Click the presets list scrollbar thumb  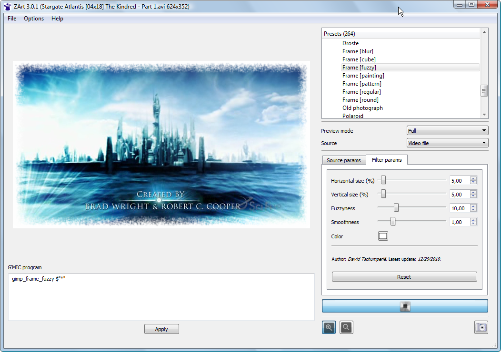pyautogui.click(x=484, y=91)
